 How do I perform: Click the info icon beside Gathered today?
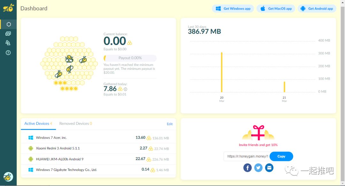[126, 89]
